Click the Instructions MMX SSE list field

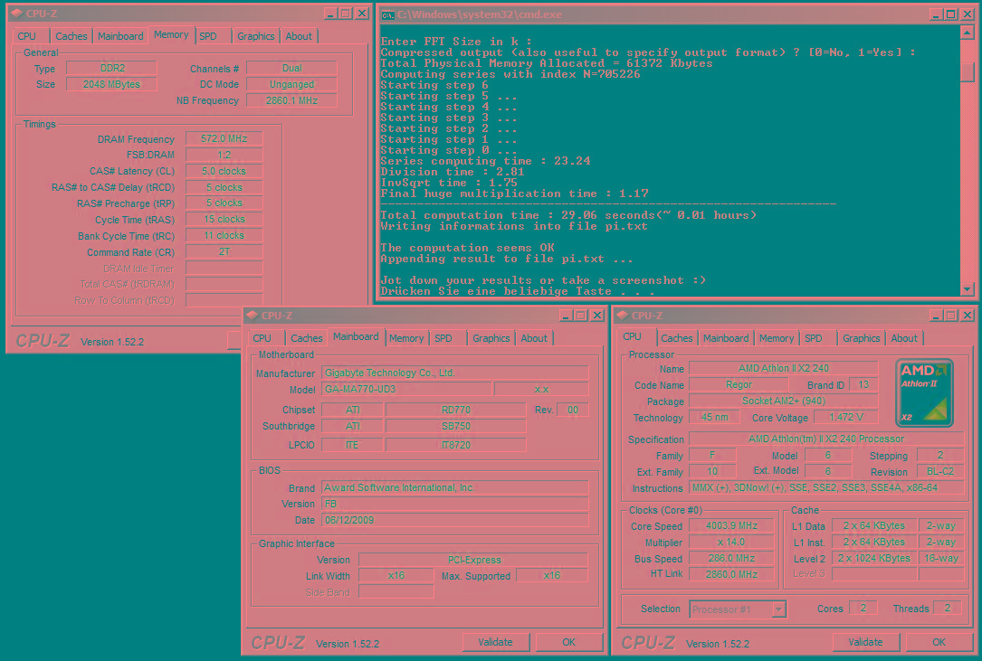[x=826, y=487]
